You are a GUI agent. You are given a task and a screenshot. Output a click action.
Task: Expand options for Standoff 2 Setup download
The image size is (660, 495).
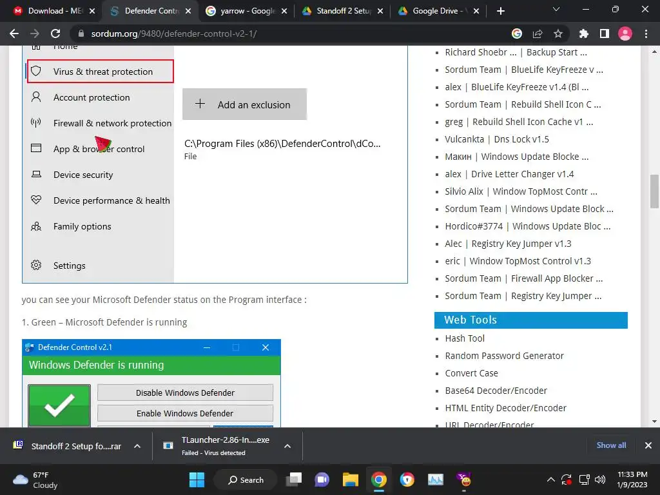[137, 446]
